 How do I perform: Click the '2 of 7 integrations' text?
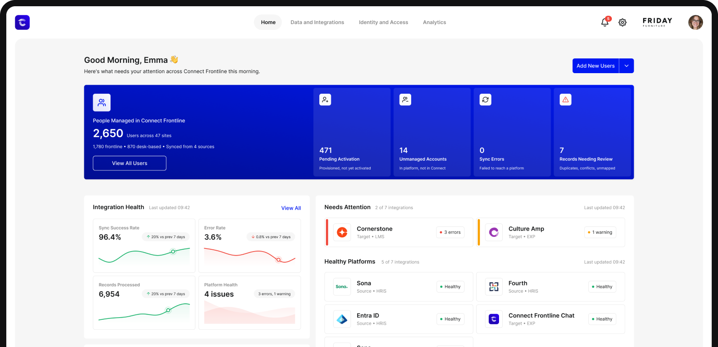pyautogui.click(x=394, y=208)
